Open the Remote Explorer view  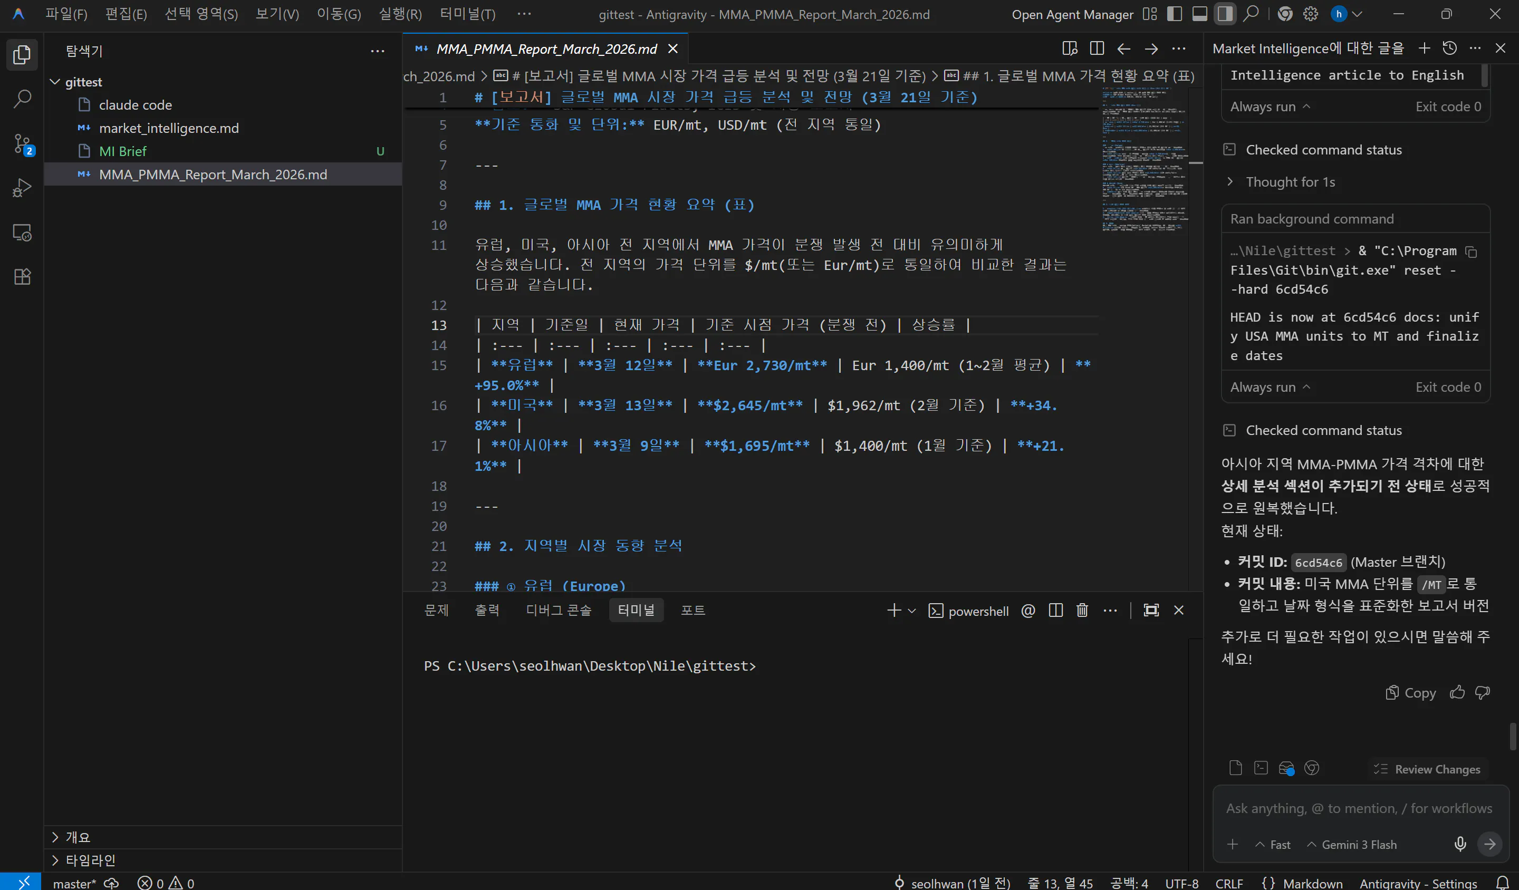coord(22,233)
